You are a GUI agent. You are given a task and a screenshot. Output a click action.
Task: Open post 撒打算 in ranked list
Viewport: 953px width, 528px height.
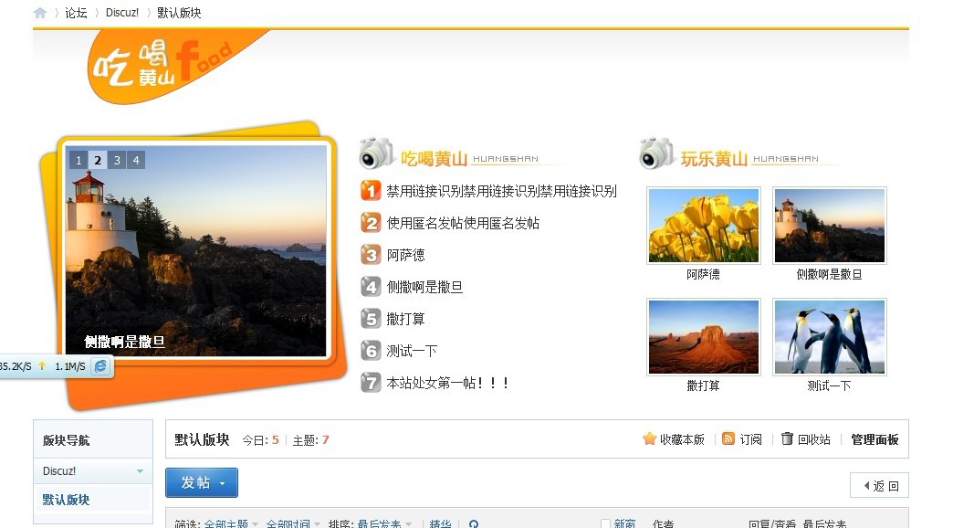pyautogui.click(x=405, y=319)
